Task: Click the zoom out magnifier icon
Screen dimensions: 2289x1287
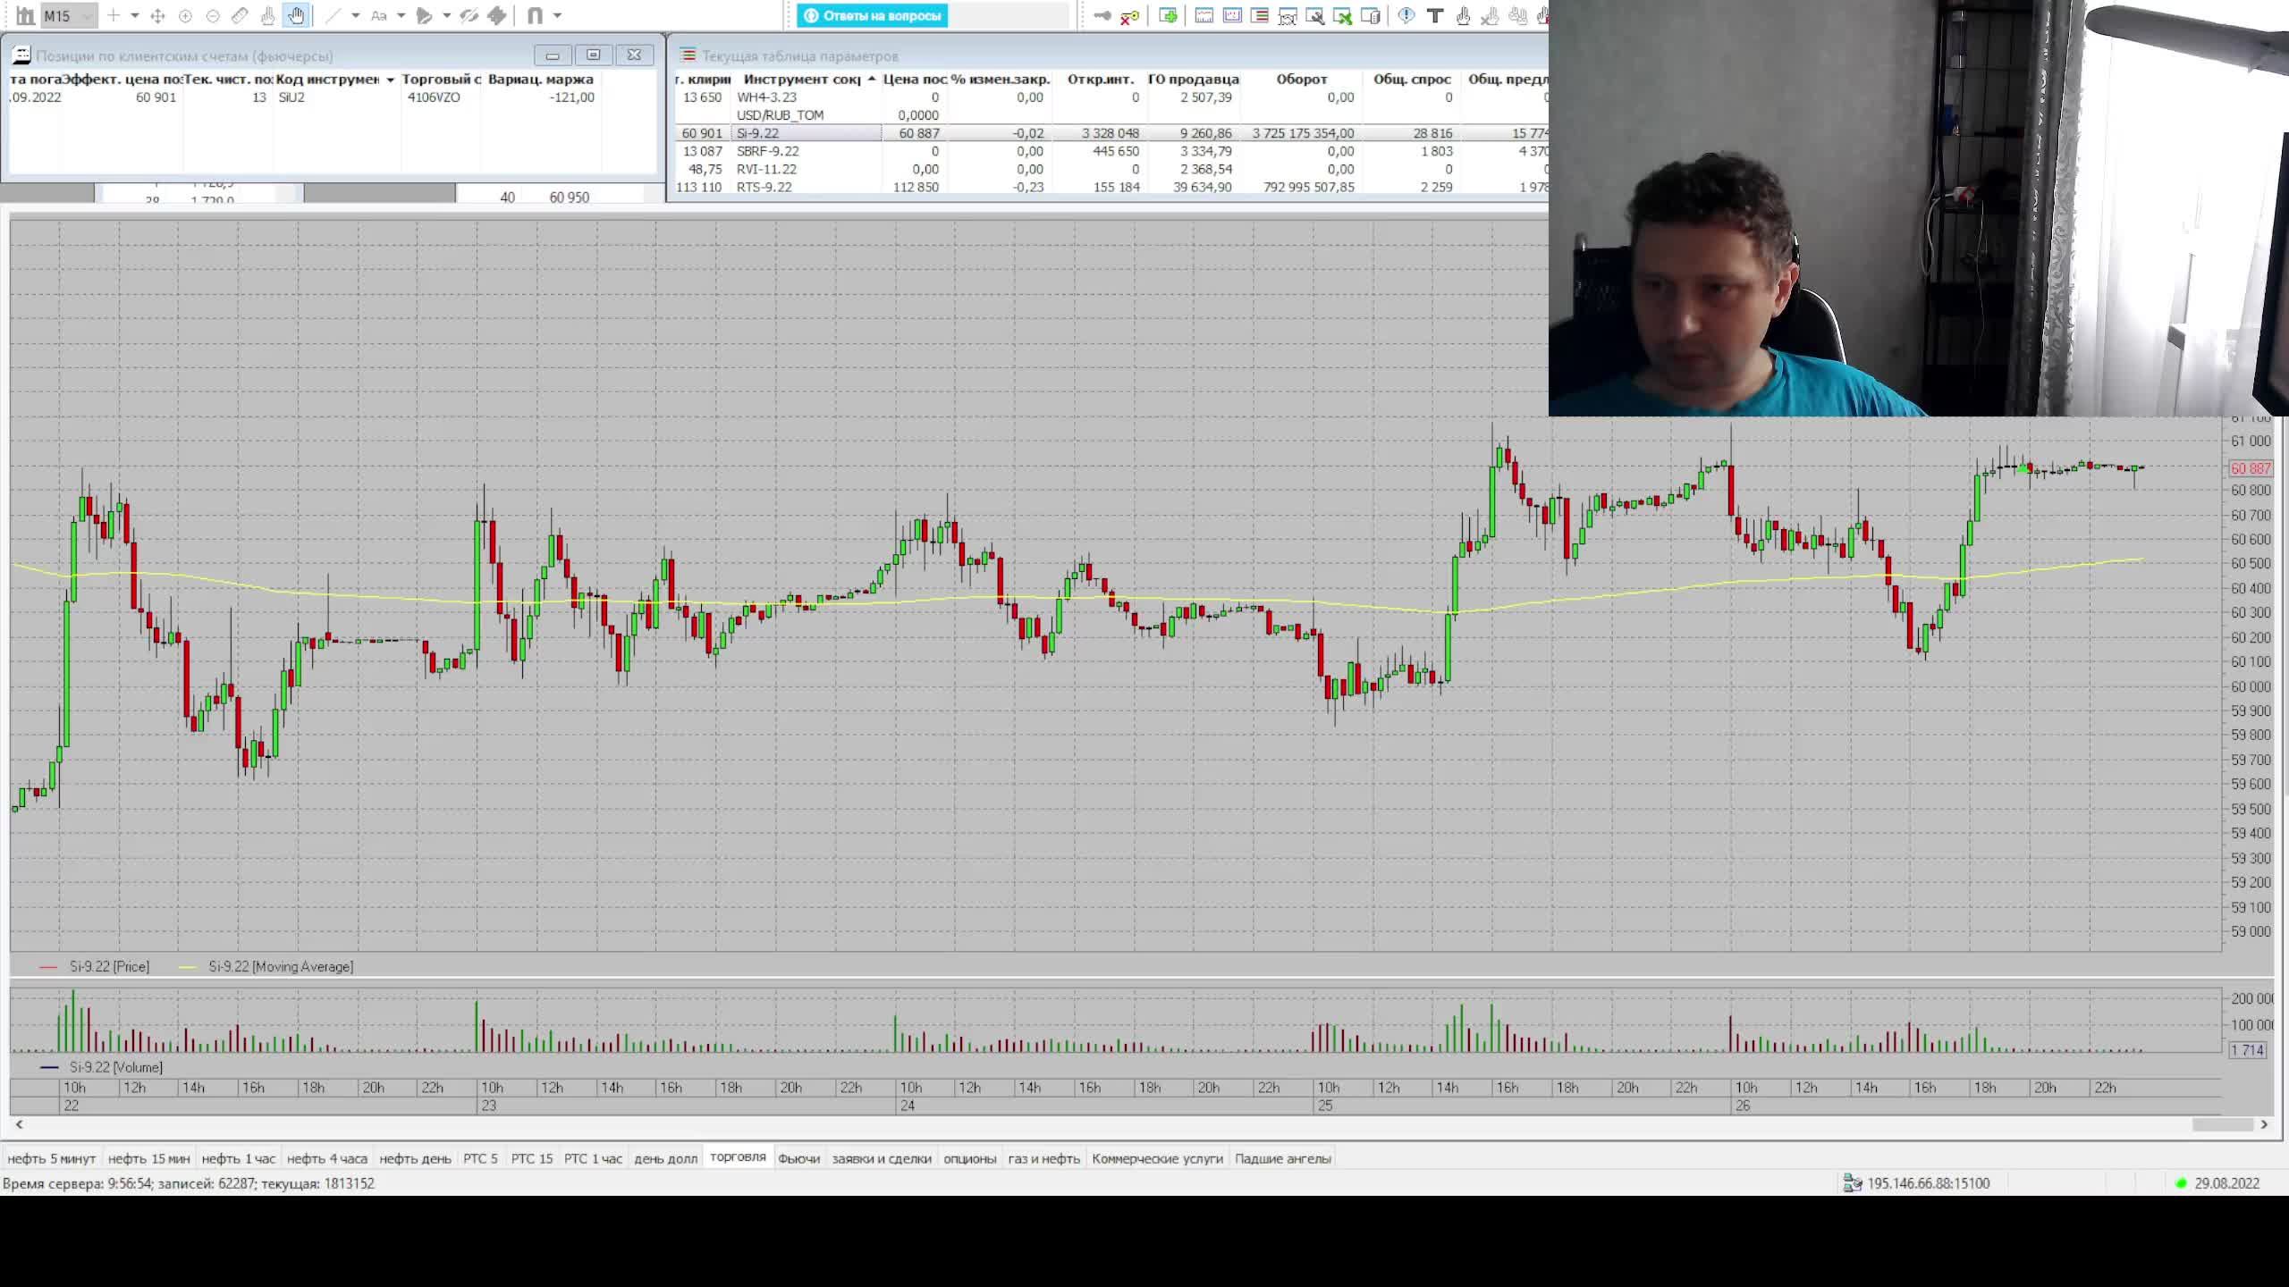Action: click(x=213, y=15)
